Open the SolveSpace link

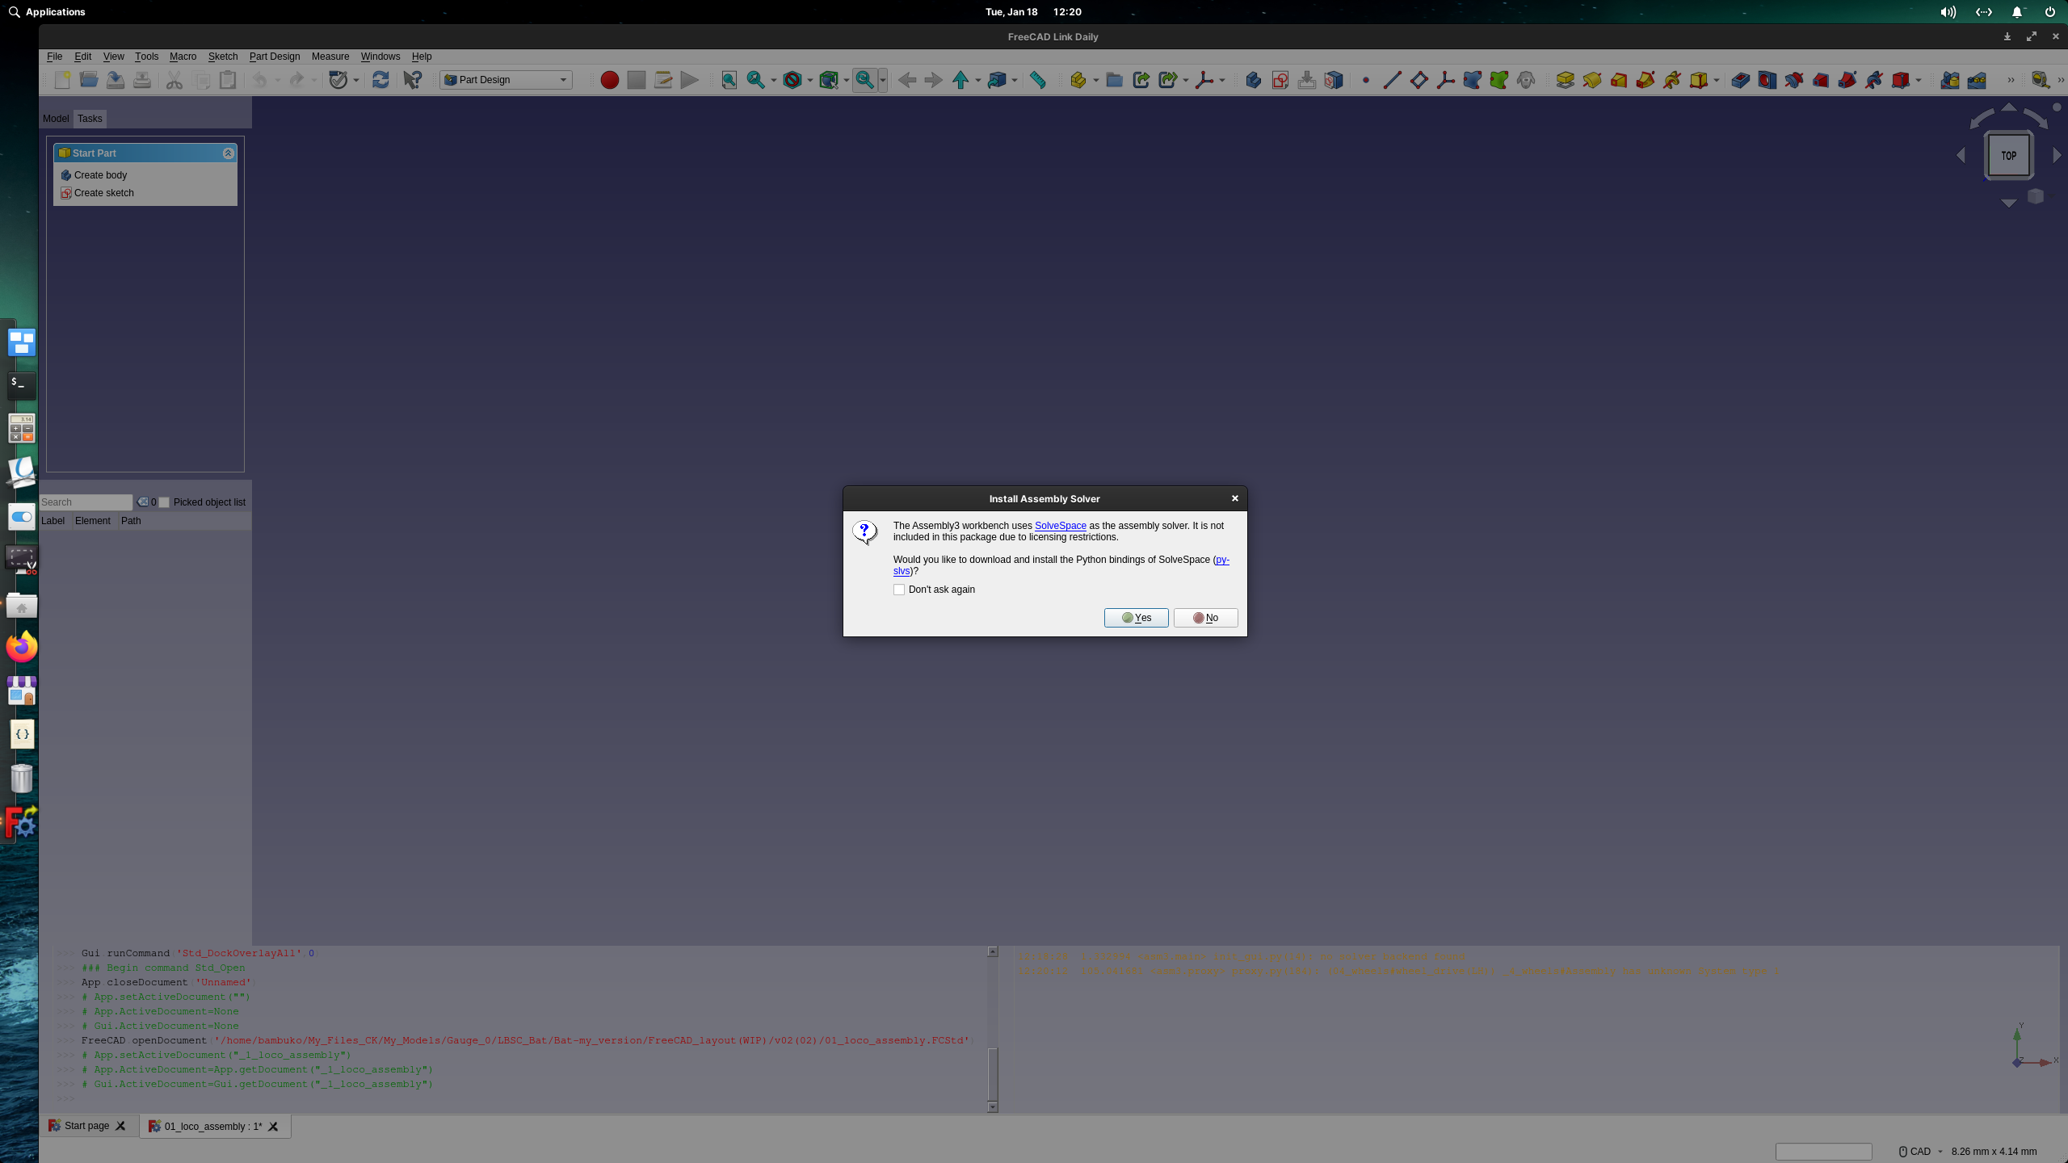coord(1060,526)
